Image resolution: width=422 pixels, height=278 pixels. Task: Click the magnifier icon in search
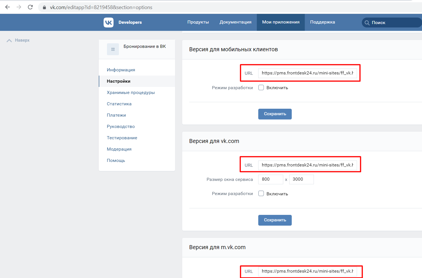tap(367, 23)
